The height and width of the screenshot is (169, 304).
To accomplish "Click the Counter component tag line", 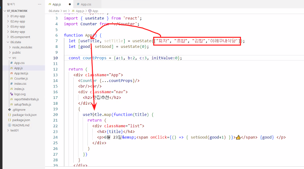I will point(109,81).
